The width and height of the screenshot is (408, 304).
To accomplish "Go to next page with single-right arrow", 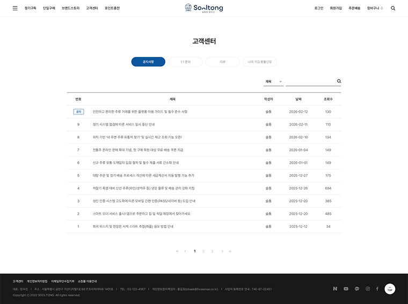I will (222, 251).
